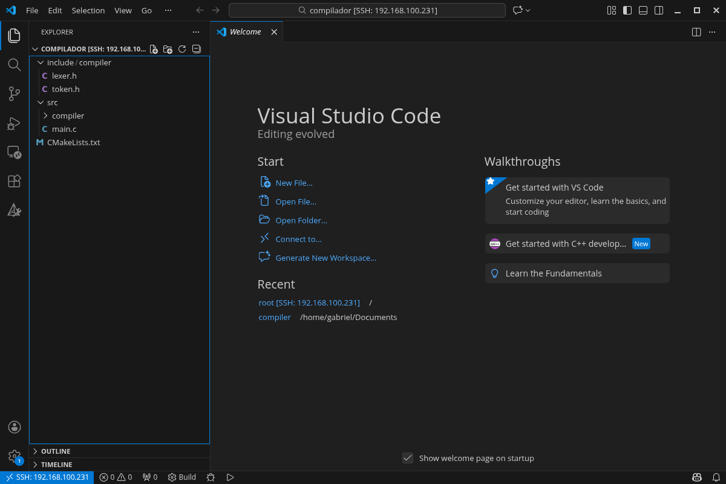Open the Selection menu
The height and width of the screenshot is (484, 726).
(x=88, y=10)
